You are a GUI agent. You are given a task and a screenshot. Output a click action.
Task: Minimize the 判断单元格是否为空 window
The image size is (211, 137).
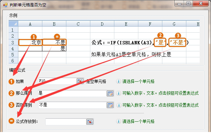(179, 4)
